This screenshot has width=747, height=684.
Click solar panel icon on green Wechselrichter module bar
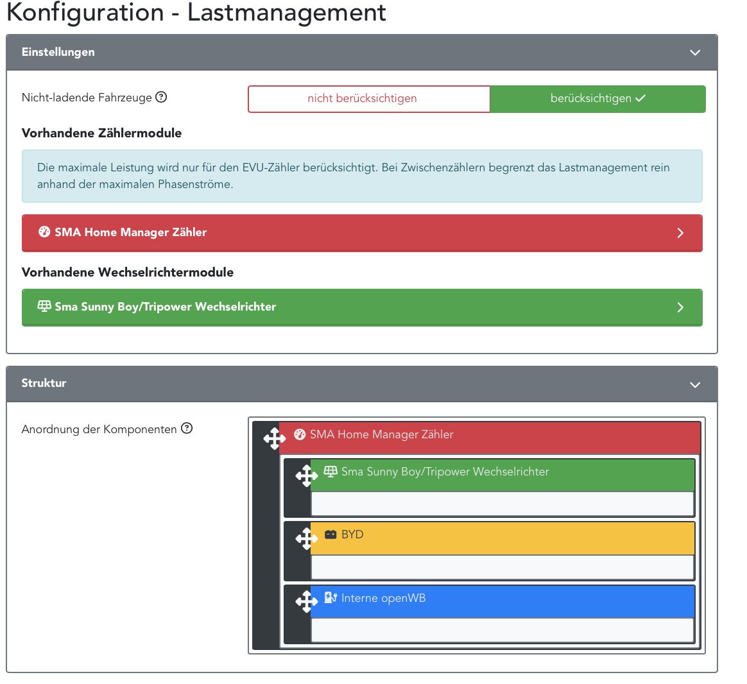44,306
